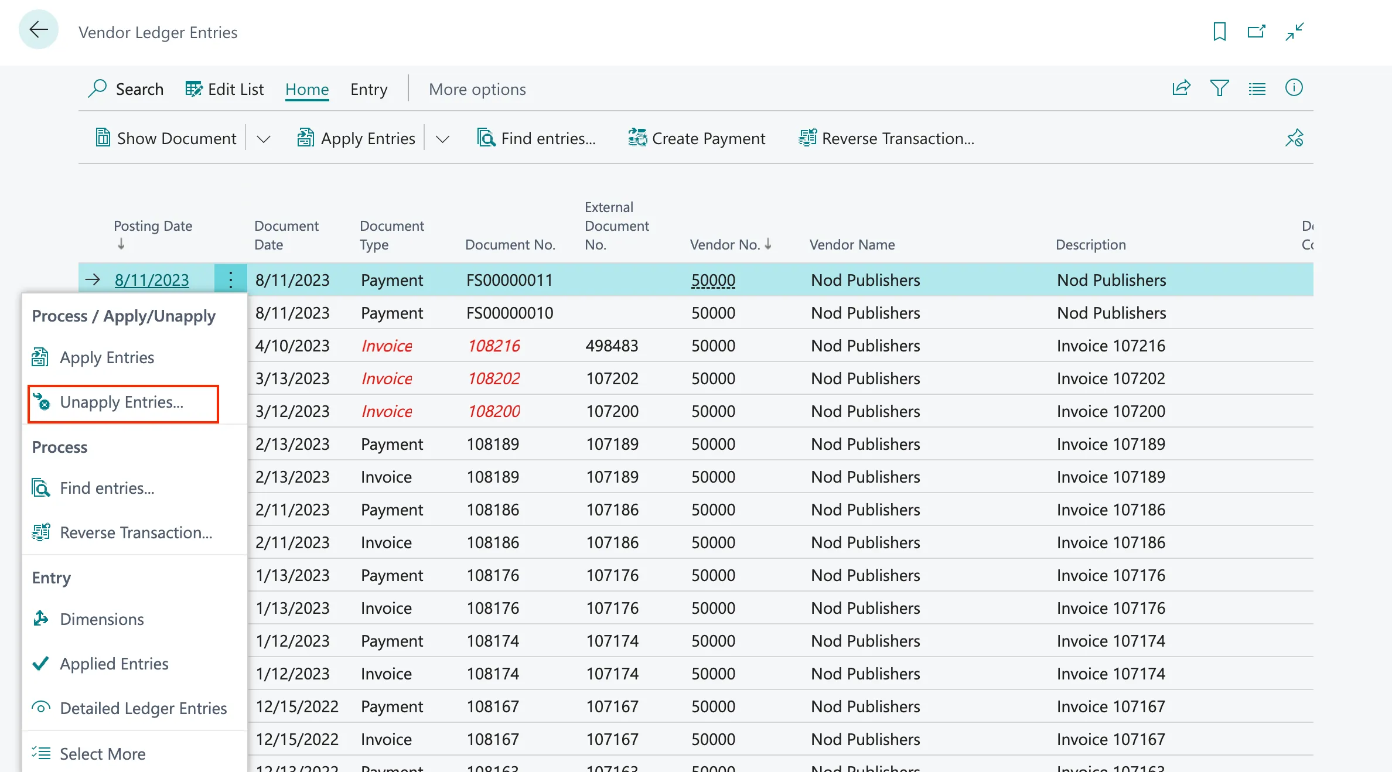Click Reverse Transaction... in the action bar

pos(886,138)
